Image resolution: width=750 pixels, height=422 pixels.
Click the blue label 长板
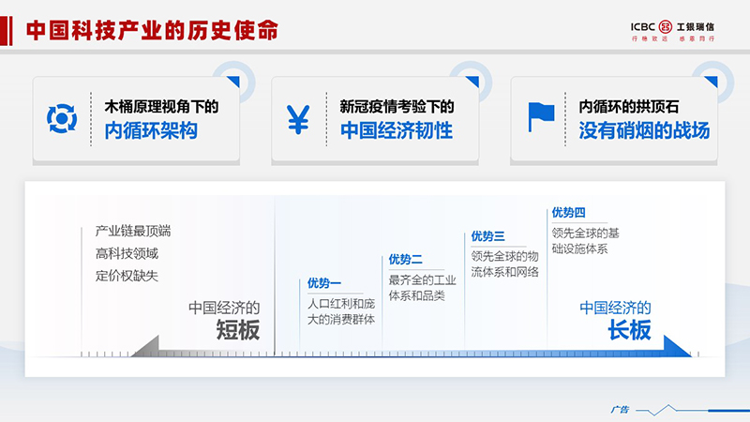point(629,330)
